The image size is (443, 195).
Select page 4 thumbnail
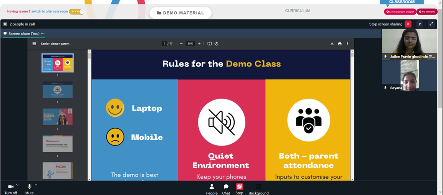[x=58, y=144]
